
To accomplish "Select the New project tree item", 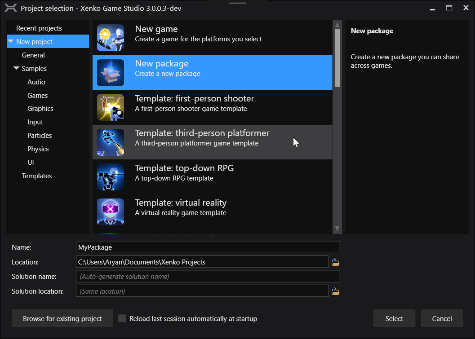I will click(48, 41).
